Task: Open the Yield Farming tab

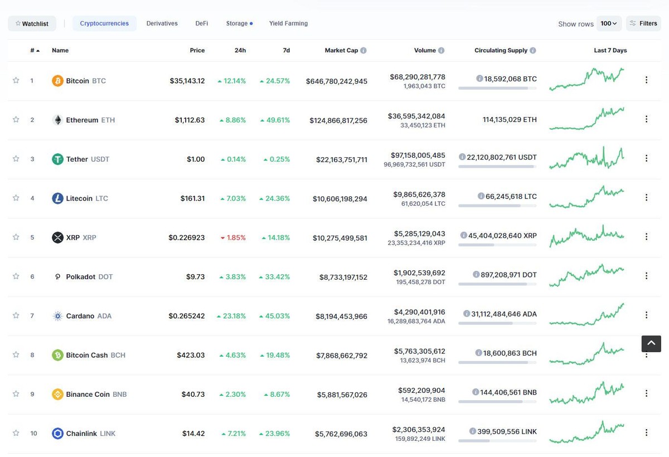Action: (x=288, y=23)
